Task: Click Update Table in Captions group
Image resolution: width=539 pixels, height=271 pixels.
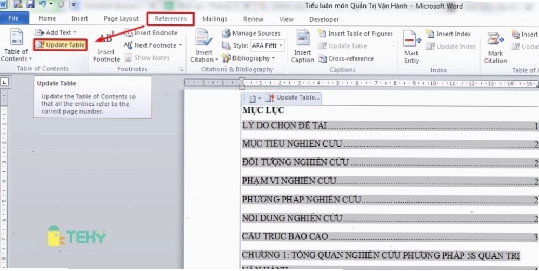Action: click(342, 46)
